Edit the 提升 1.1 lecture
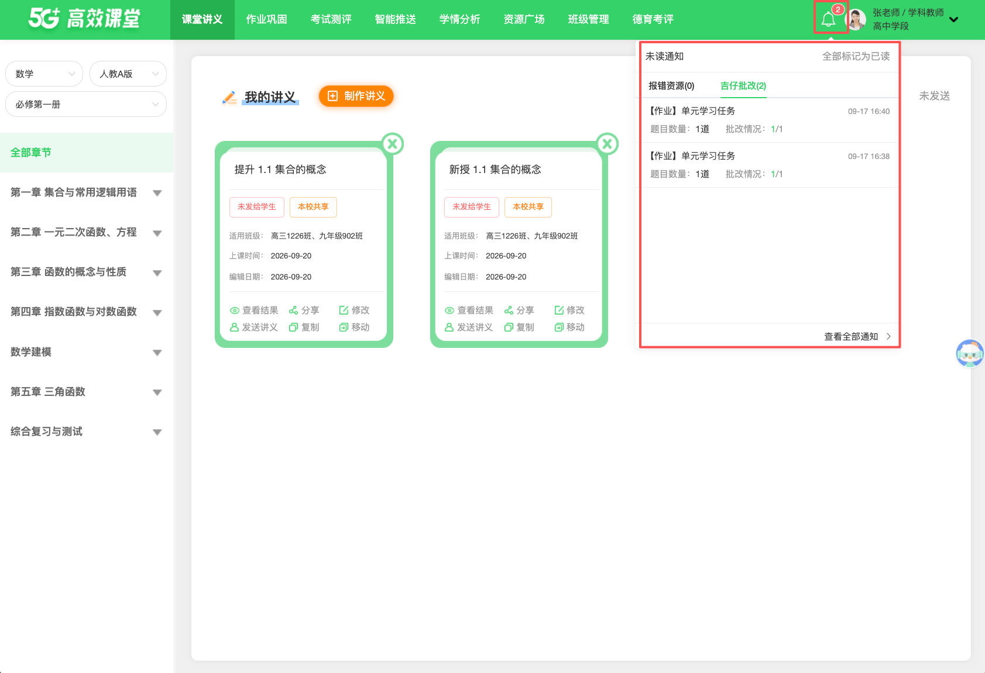This screenshot has height=673, width=985. (x=355, y=310)
